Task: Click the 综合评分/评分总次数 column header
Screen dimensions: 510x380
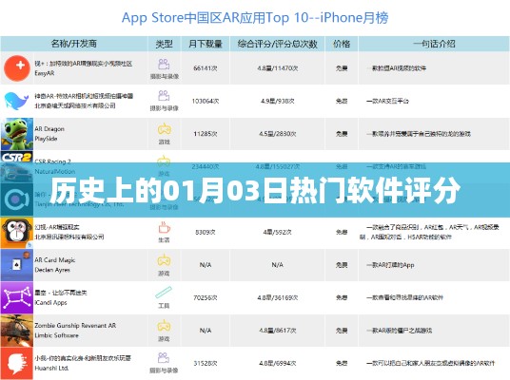Action: [277, 44]
